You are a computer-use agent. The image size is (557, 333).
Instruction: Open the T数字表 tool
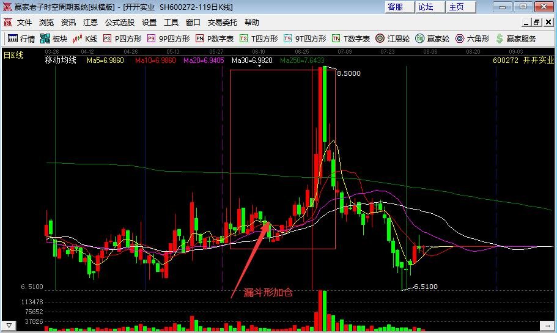[x=351, y=38]
